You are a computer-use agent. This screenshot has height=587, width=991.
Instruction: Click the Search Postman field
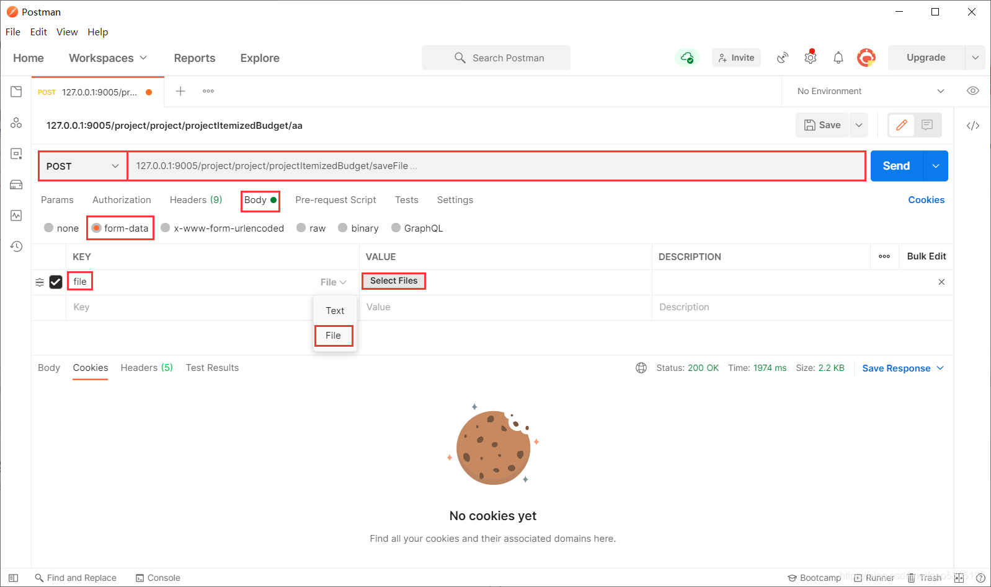(x=496, y=58)
